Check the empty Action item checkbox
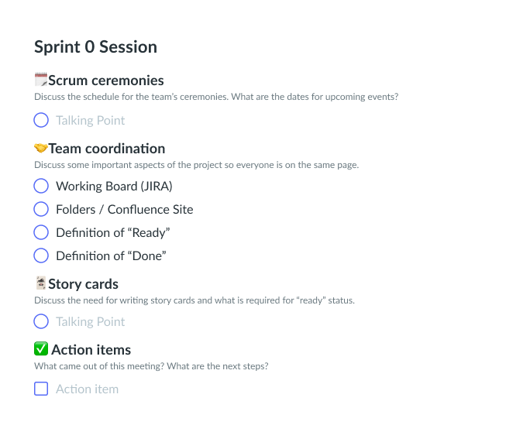The height and width of the screenshot is (432, 530). (41, 389)
